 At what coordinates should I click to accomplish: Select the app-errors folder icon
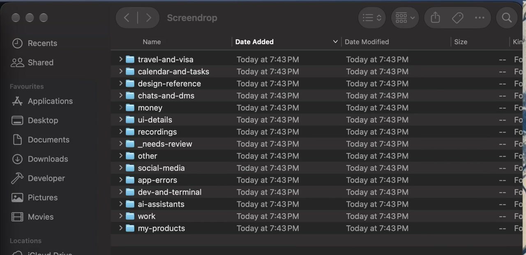[130, 180]
